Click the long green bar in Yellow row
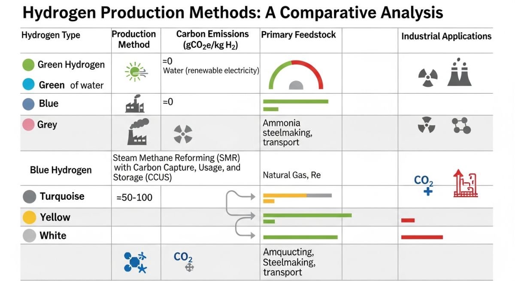 307,215
